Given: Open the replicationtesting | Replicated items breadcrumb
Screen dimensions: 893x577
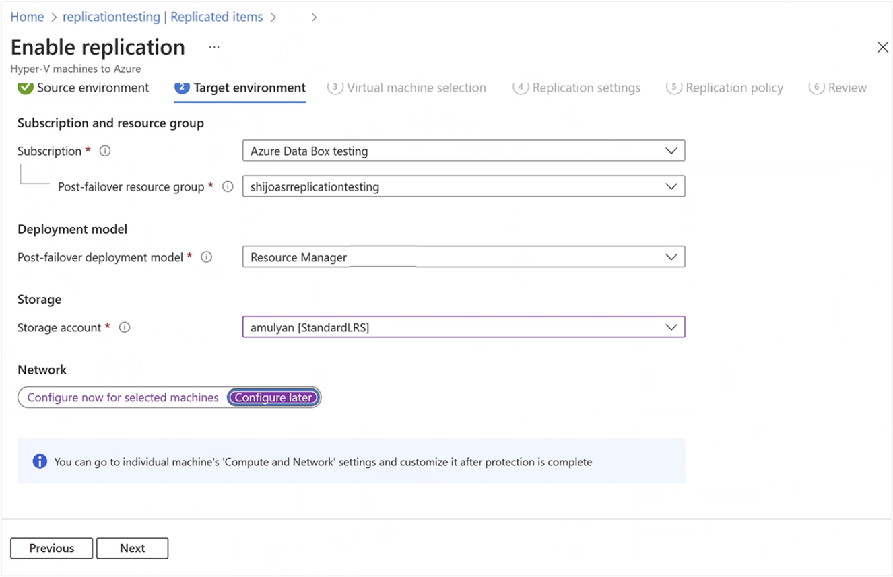Looking at the screenshot, I should 162,17.
